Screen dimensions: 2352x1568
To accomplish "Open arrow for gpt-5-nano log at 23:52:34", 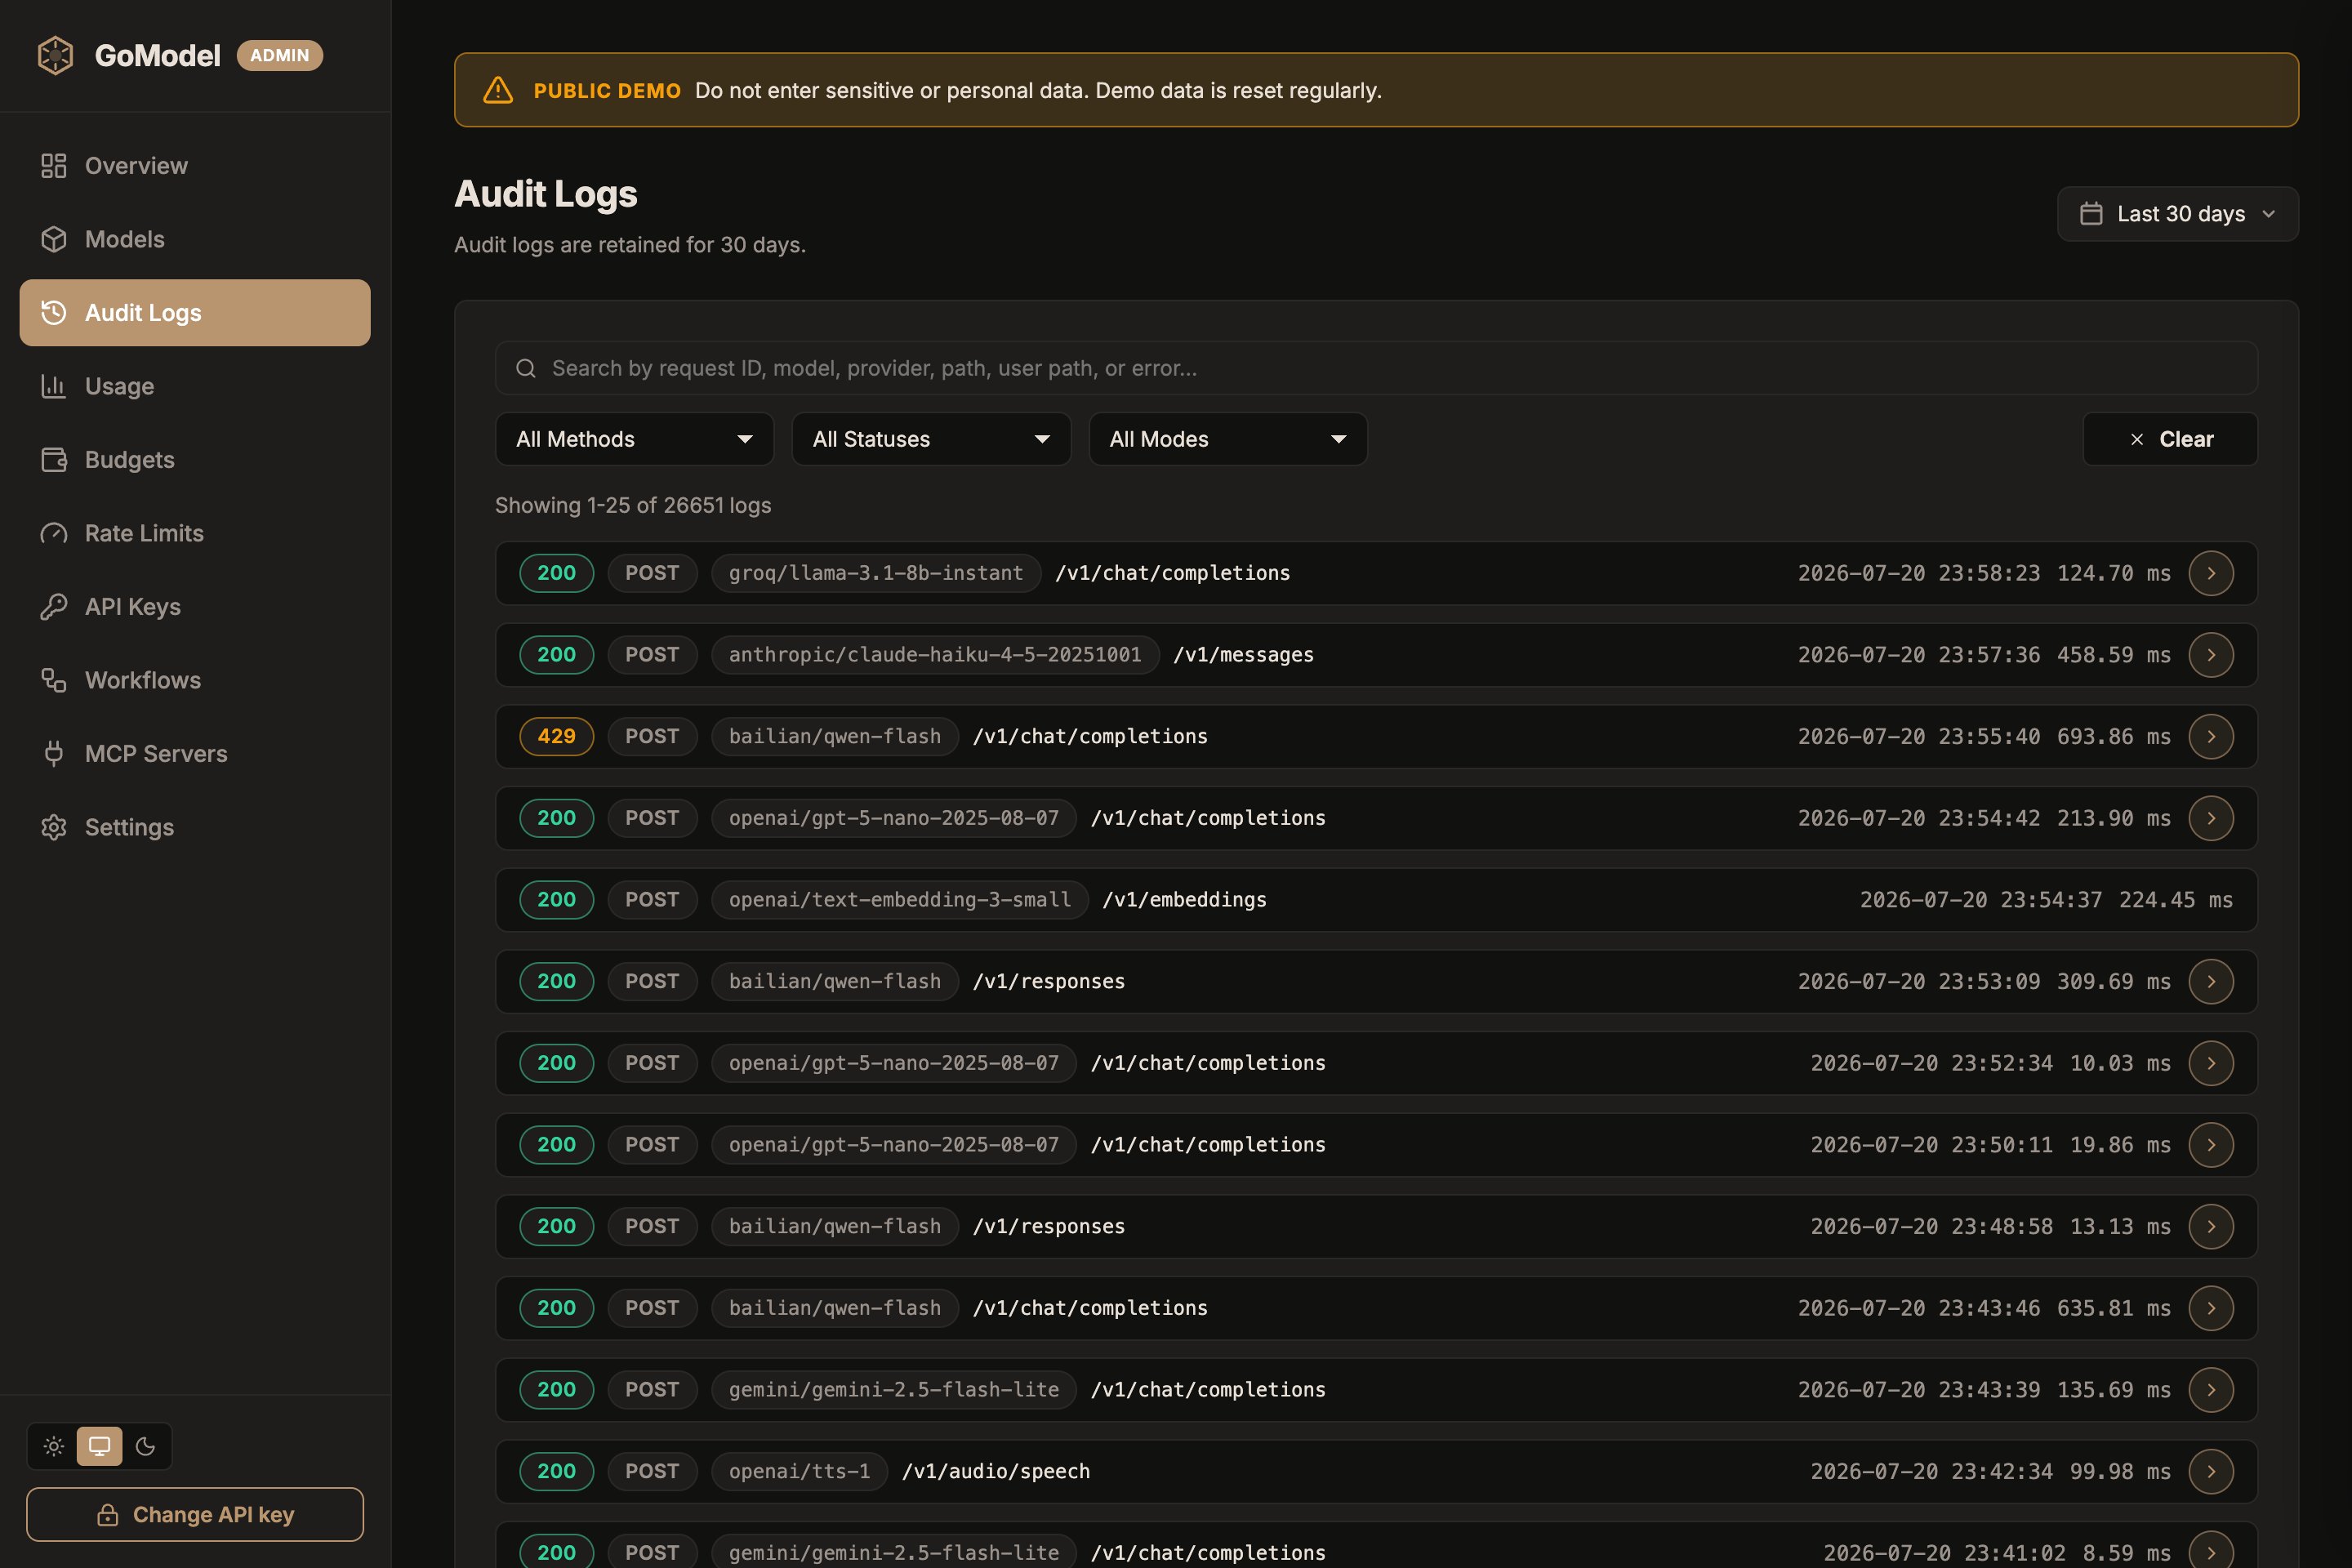I will tap(2211, 1063).
